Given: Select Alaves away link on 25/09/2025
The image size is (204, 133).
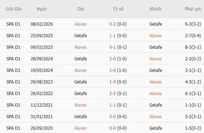Looking at the screenshot, I should point(155,36).
